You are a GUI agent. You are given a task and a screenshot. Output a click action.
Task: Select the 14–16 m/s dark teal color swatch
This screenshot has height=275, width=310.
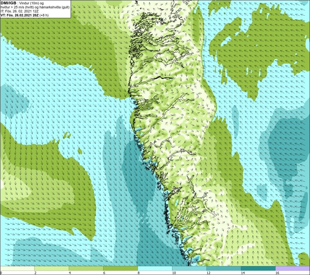(258, 268)
